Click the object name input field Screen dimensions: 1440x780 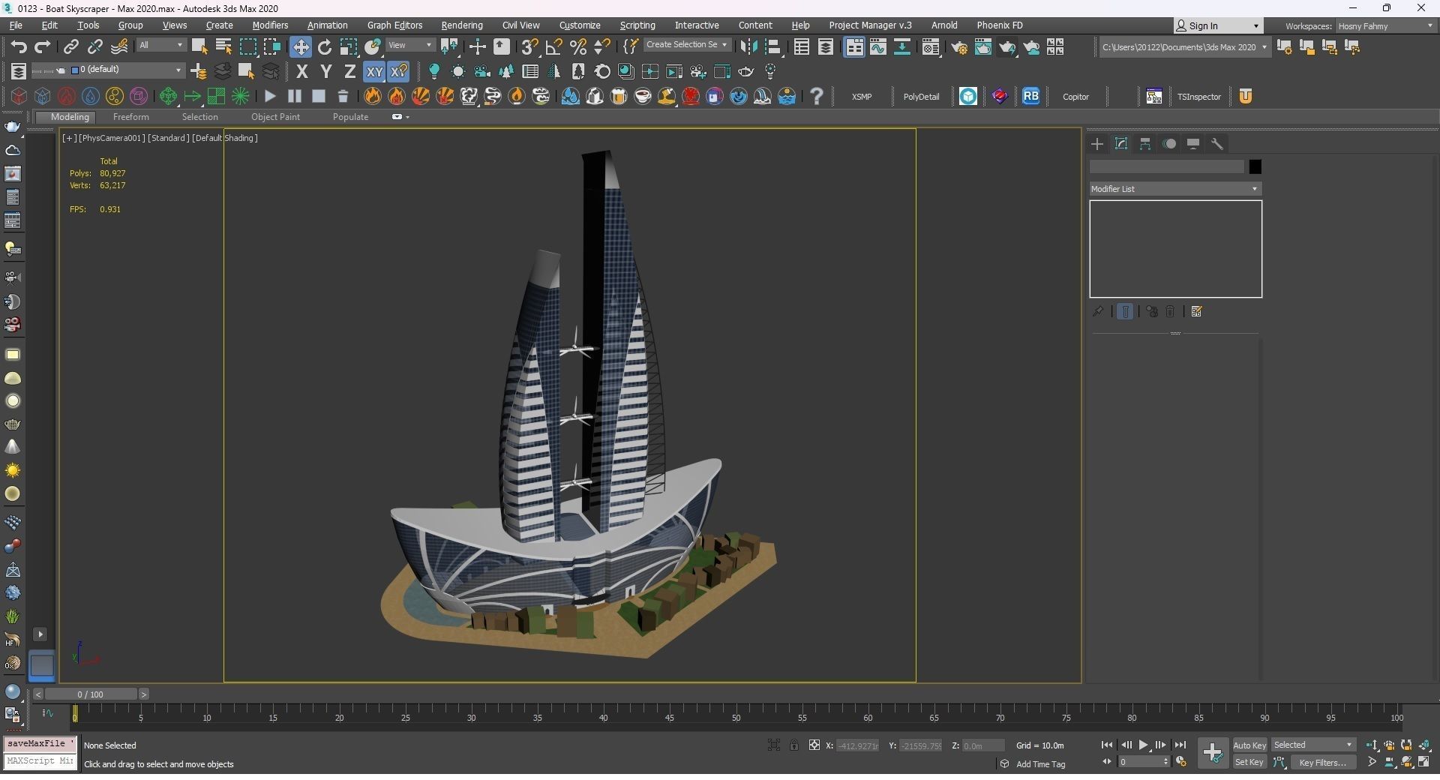point(1167,166)
